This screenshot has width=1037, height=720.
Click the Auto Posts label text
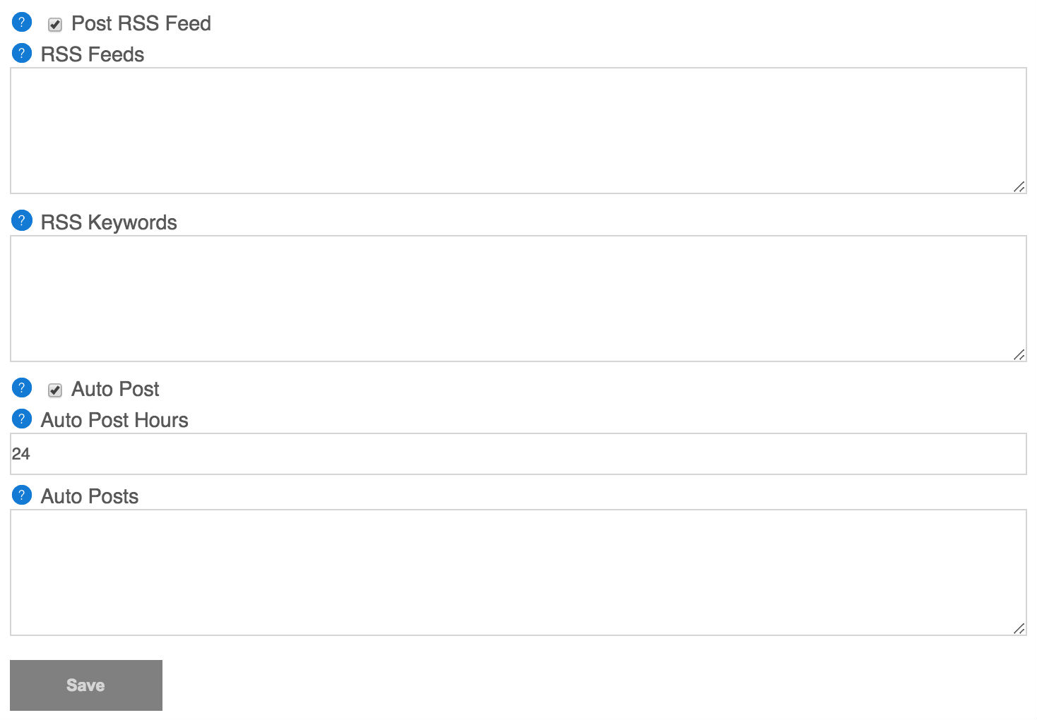click(x=90, y=496)
